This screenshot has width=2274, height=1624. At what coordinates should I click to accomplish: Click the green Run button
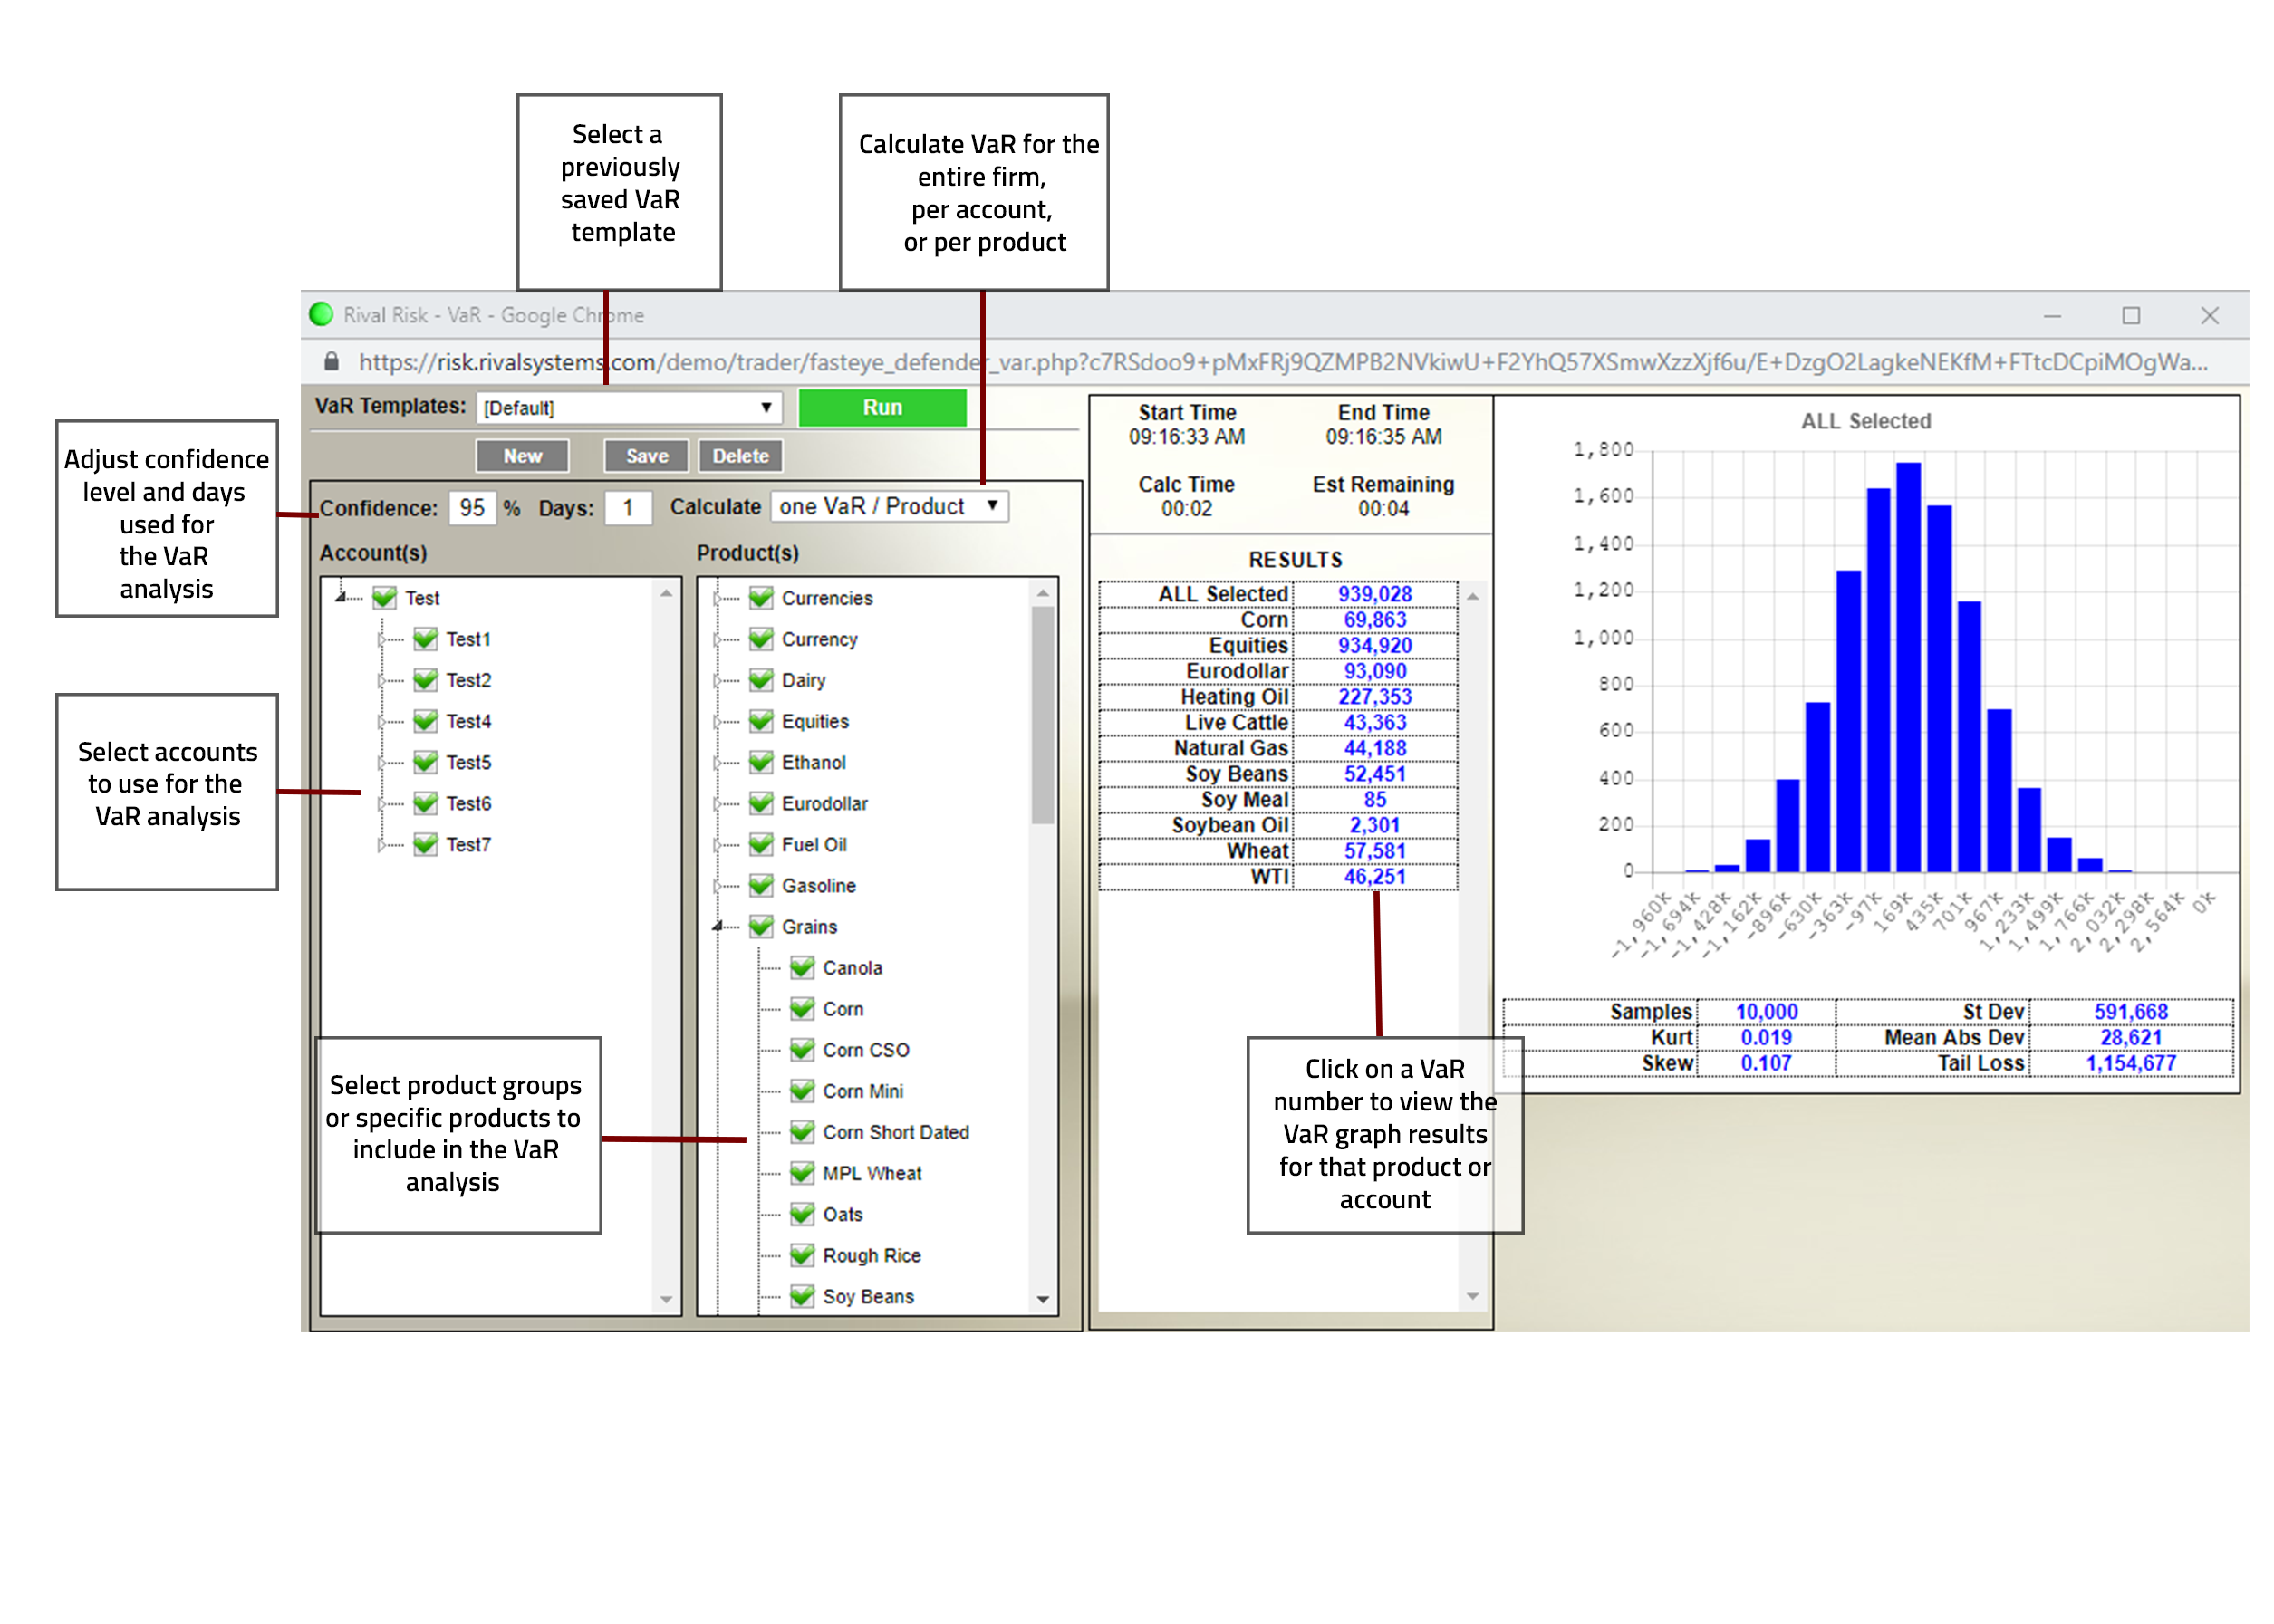(882, 407)
